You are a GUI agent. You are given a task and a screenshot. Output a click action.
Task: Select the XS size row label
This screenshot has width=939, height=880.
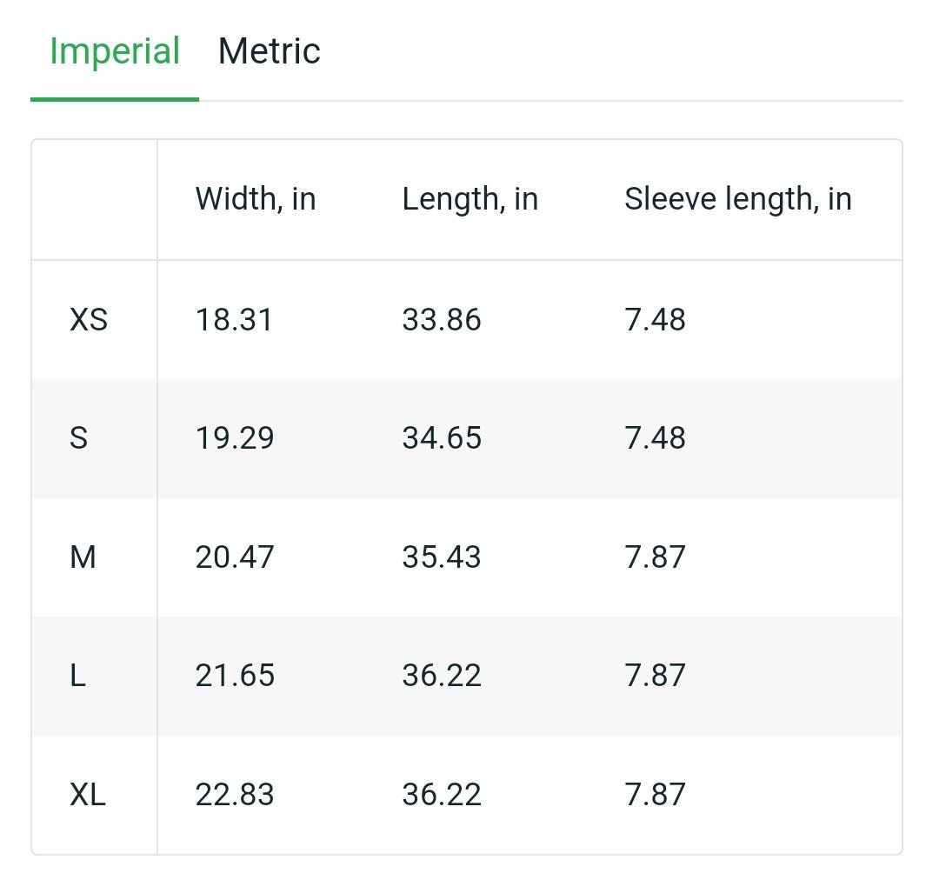[x=89, y=319]
